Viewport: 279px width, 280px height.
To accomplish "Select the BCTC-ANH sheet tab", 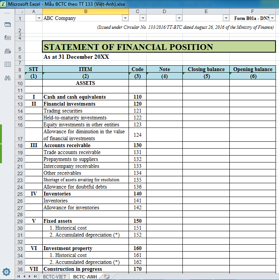I will [85, 277].
